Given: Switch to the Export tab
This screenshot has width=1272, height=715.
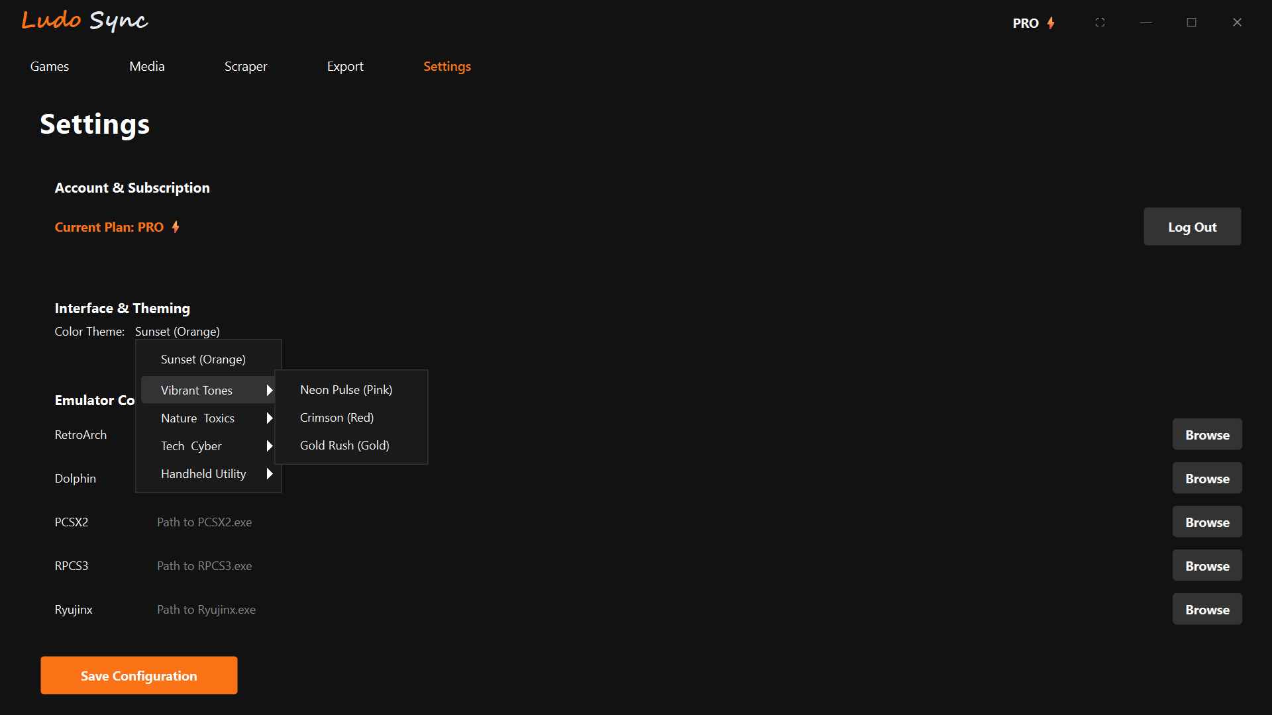Looking at the screenshot, I should click(x=344, y=66).
